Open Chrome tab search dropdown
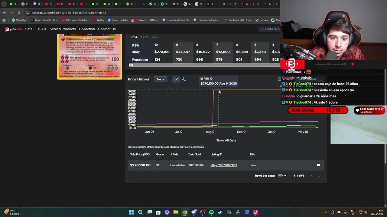Viewport: 387px width, 217px height. pos(4,4)
